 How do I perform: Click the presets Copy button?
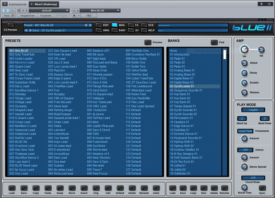coord(36,188)
